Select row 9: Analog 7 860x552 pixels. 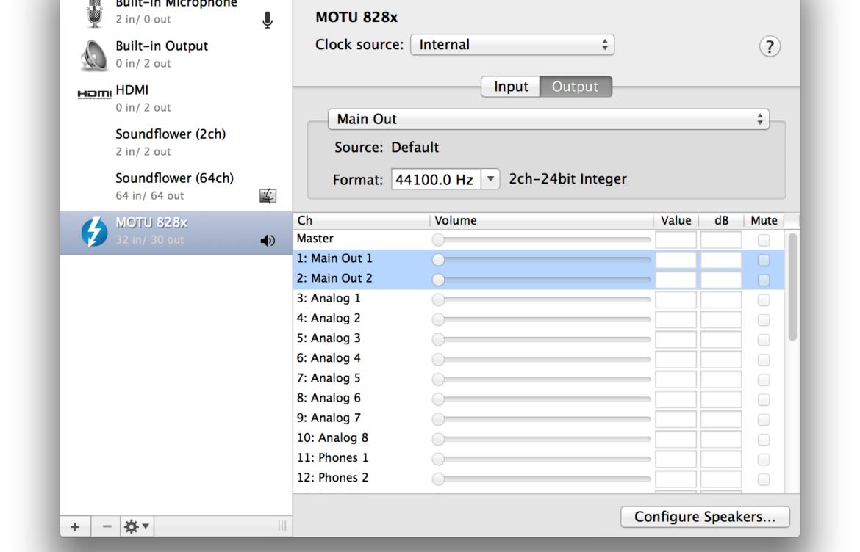click(x=539, y=418)
